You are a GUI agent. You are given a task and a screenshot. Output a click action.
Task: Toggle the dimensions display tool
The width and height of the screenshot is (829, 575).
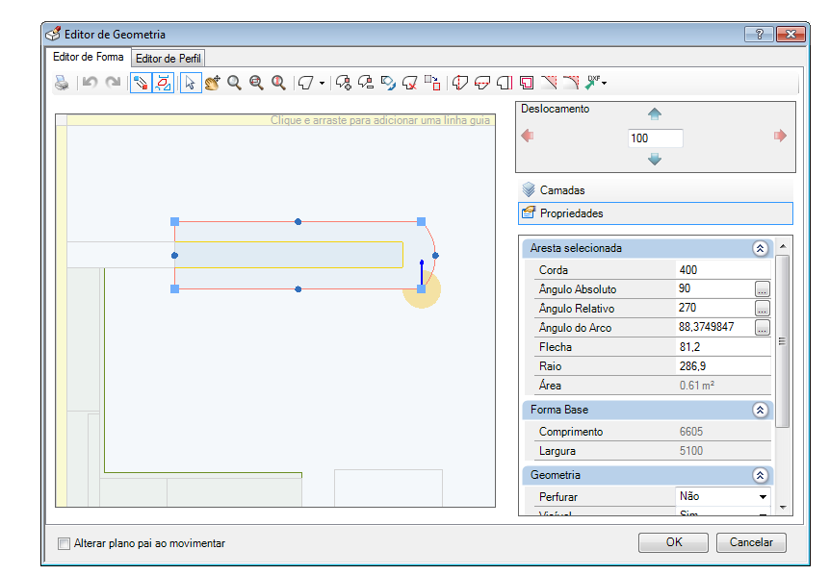[x=163, y=83]
